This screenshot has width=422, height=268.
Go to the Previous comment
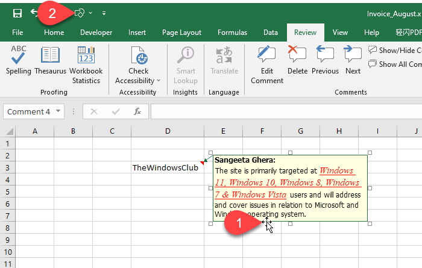(x=325, y=63)
